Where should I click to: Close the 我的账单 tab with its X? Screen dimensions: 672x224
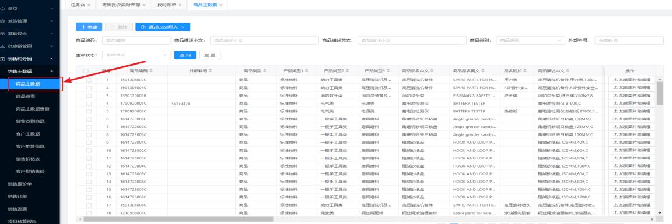(x=180, y=5)
